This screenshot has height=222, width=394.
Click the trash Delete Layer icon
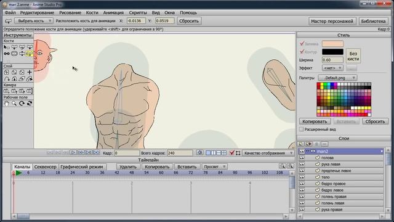[x=316, y=144]
